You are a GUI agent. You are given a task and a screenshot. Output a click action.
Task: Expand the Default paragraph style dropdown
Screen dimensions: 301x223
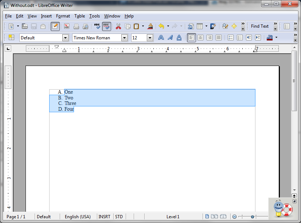point(65,38)
